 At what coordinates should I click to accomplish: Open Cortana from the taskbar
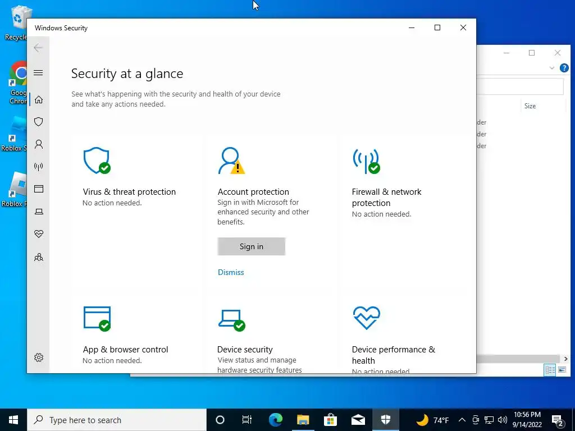tap(220, 420)
